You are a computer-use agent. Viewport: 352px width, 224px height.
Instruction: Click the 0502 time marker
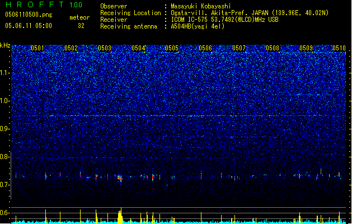click(x=71, y=48)
